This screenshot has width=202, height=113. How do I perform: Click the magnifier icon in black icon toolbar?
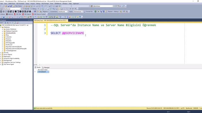click(x=27, y=12)
